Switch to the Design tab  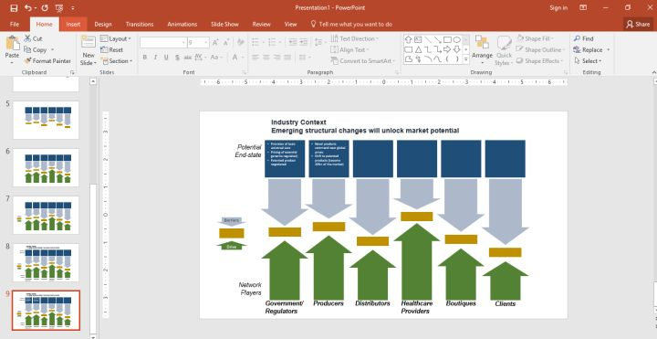click(x=102, y=25)
